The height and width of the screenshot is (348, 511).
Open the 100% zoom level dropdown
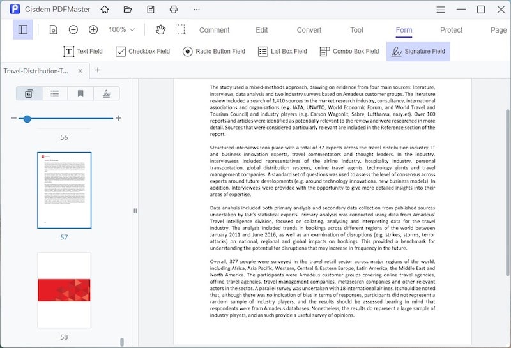click(x=121, y=29)
